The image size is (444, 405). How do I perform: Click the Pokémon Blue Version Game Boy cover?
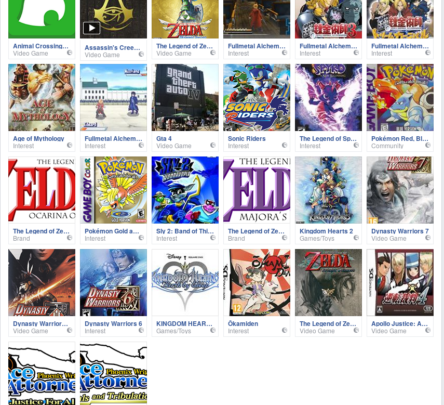(x=400, y=98)
